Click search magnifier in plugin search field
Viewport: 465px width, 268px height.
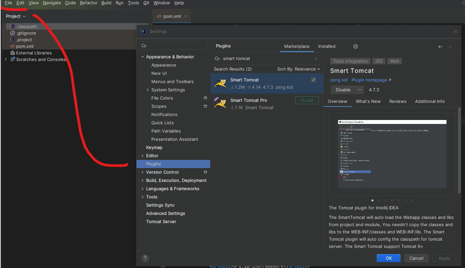tap(217, 59)
